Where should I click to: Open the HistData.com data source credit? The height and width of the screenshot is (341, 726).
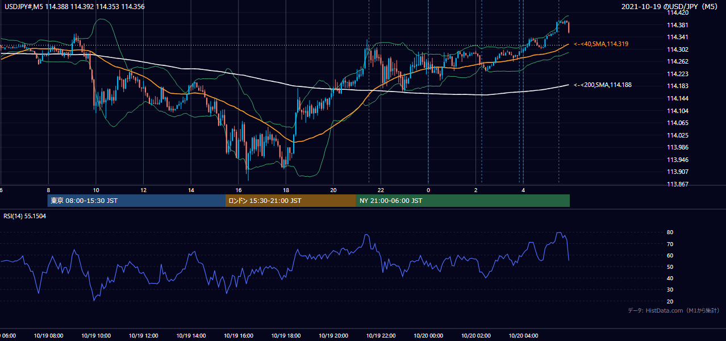coord(673,310)
